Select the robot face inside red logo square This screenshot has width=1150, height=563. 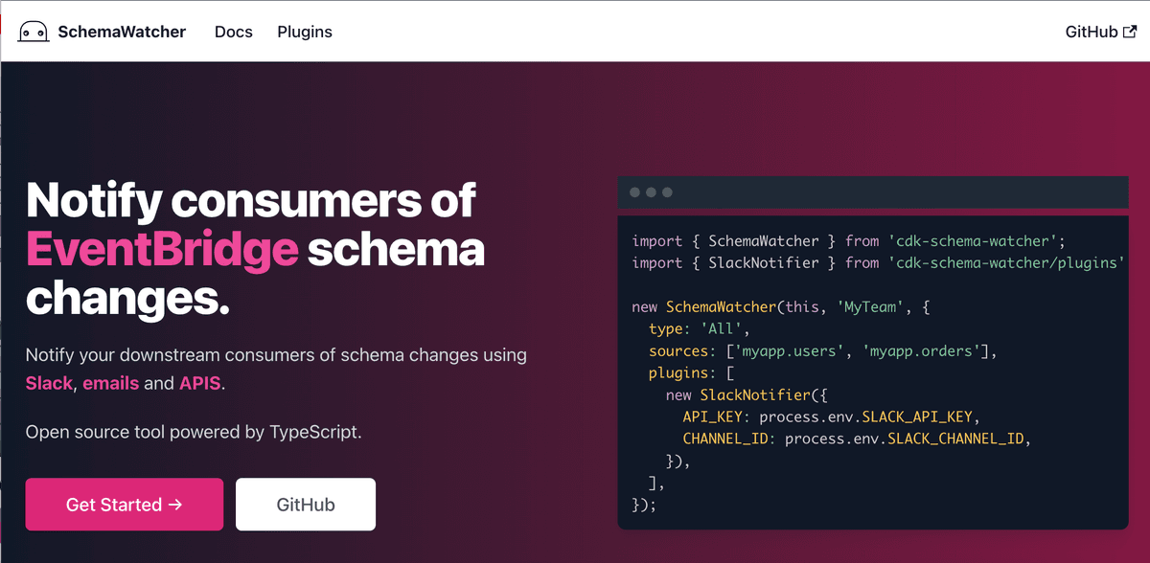[x=33, y=31]
